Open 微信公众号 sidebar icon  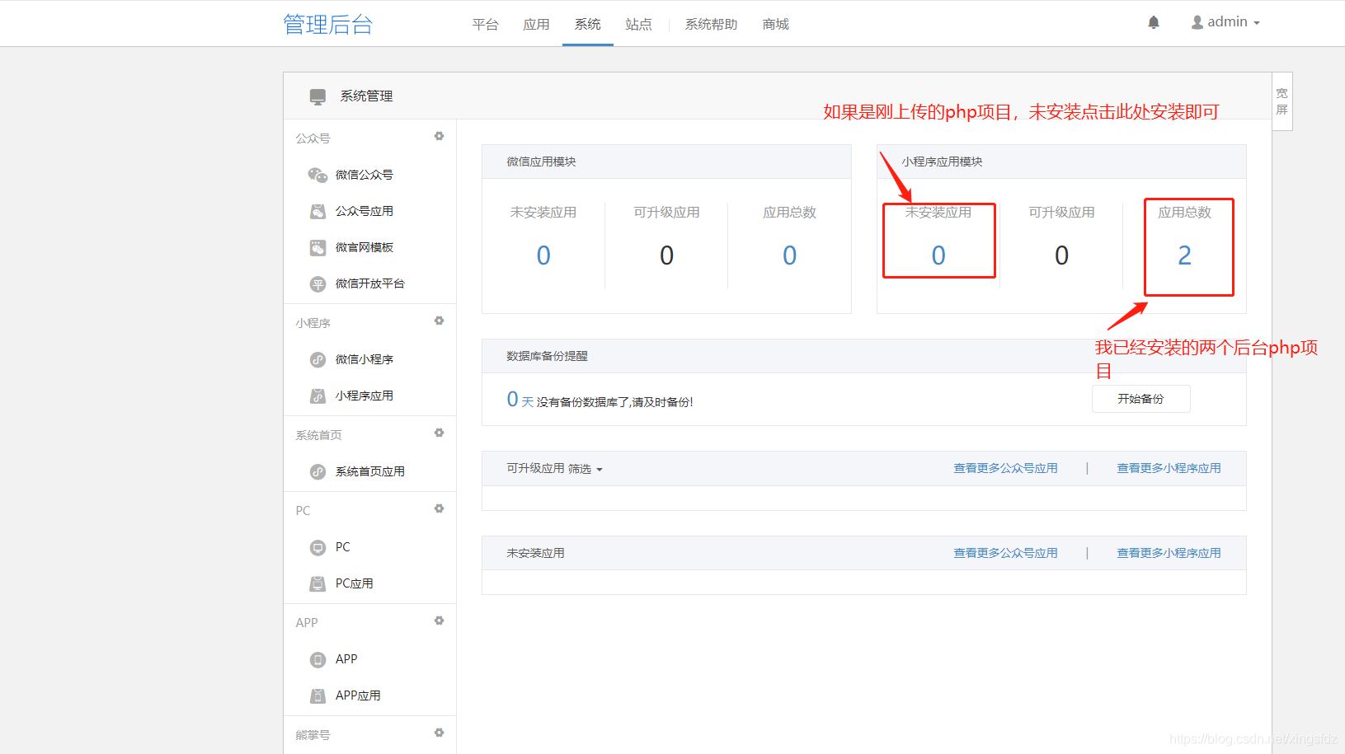click(317, 175)
